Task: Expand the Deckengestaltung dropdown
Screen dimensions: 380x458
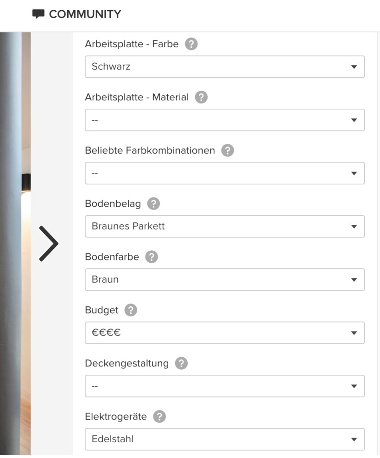Action: 225,386
